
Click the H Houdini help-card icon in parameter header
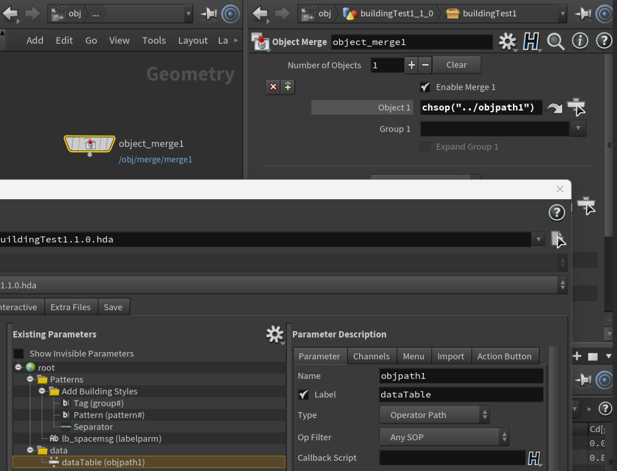click(531, 41)
